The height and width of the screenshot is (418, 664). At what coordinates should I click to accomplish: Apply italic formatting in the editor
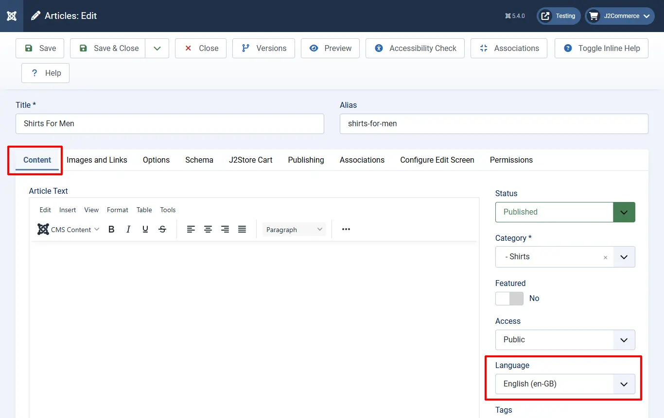(128, 230)
